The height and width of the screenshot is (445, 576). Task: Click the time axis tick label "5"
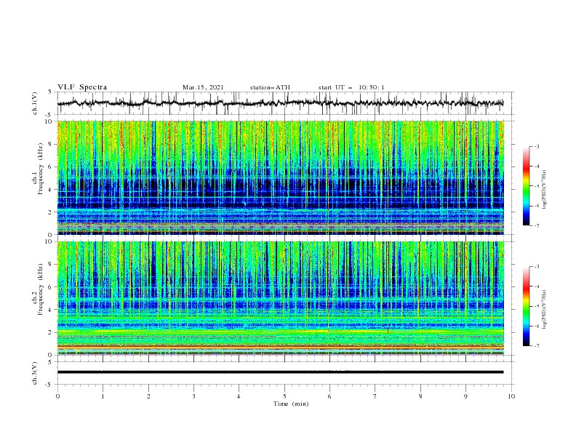284,396
